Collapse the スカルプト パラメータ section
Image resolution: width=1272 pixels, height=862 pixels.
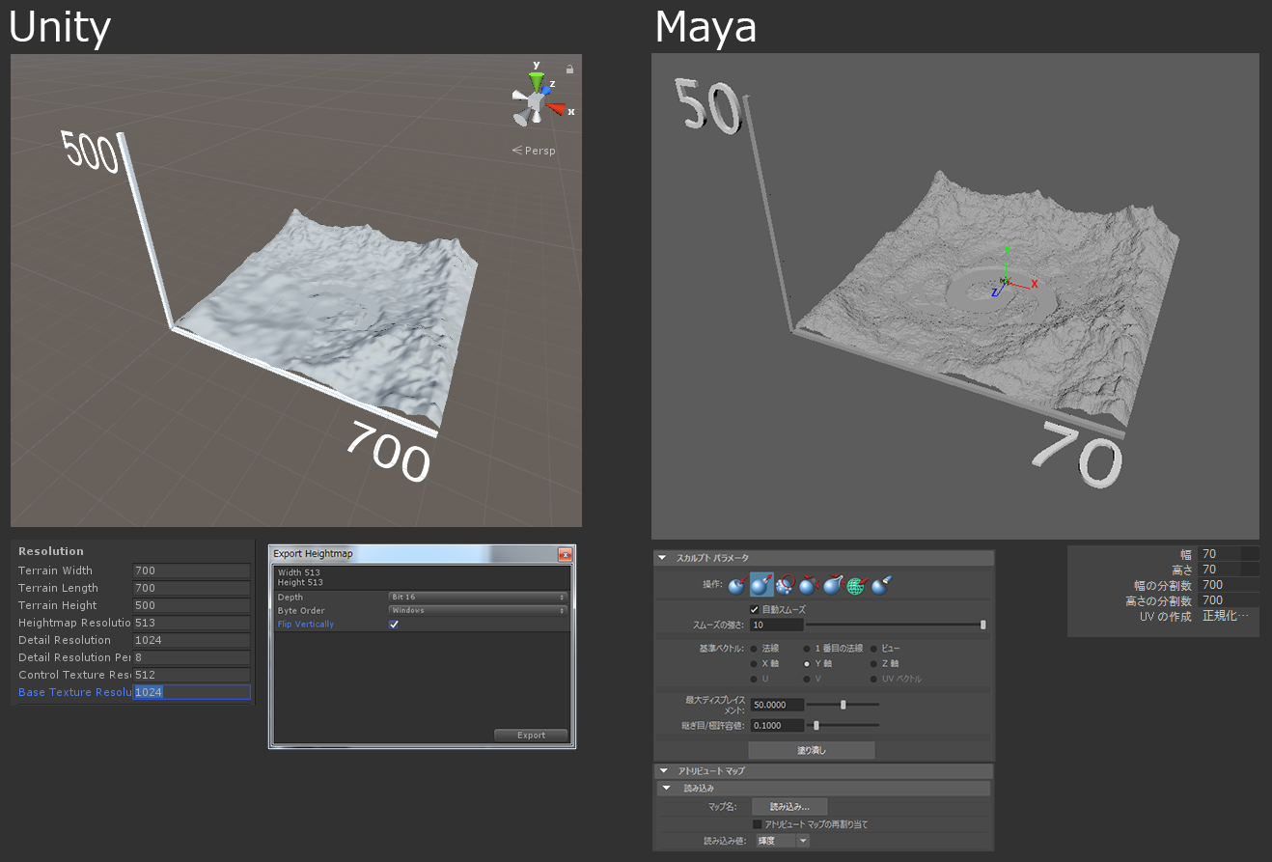662,557
